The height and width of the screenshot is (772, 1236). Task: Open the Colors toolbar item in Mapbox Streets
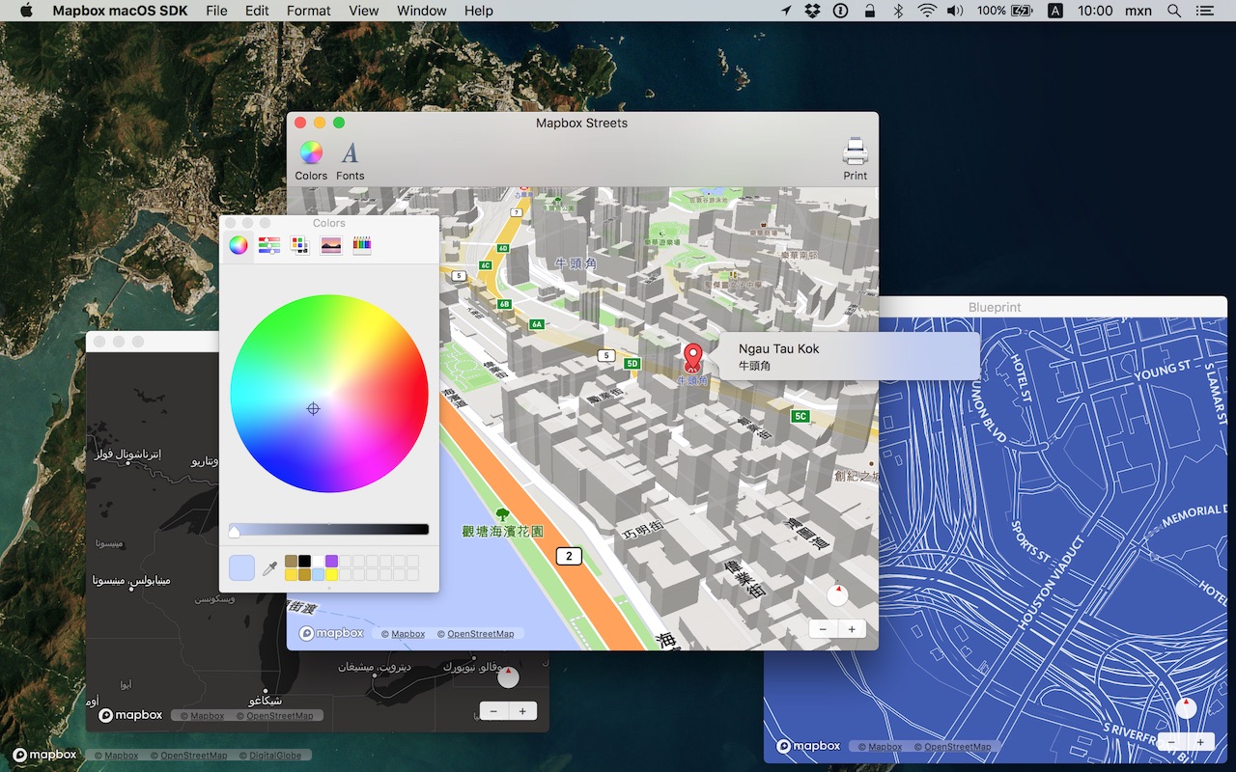(x=311, y=160)
